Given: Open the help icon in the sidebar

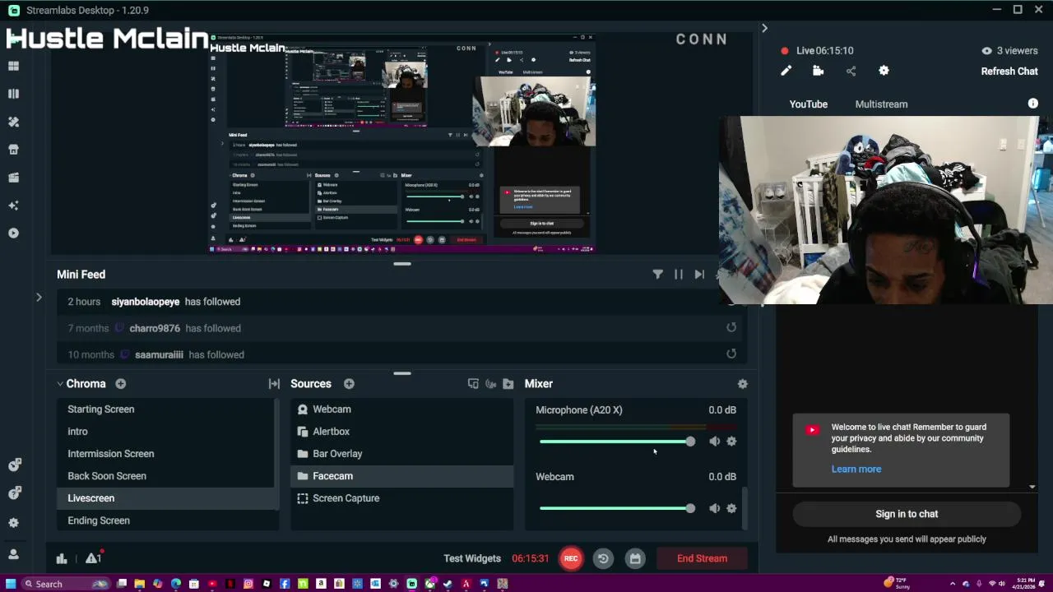Looking at the screenshot, I should coord(14,493).
